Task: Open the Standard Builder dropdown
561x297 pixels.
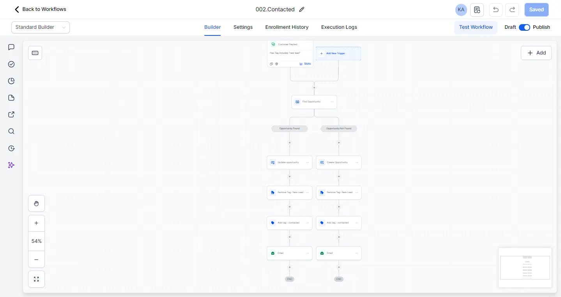Action: pos(40,27)
